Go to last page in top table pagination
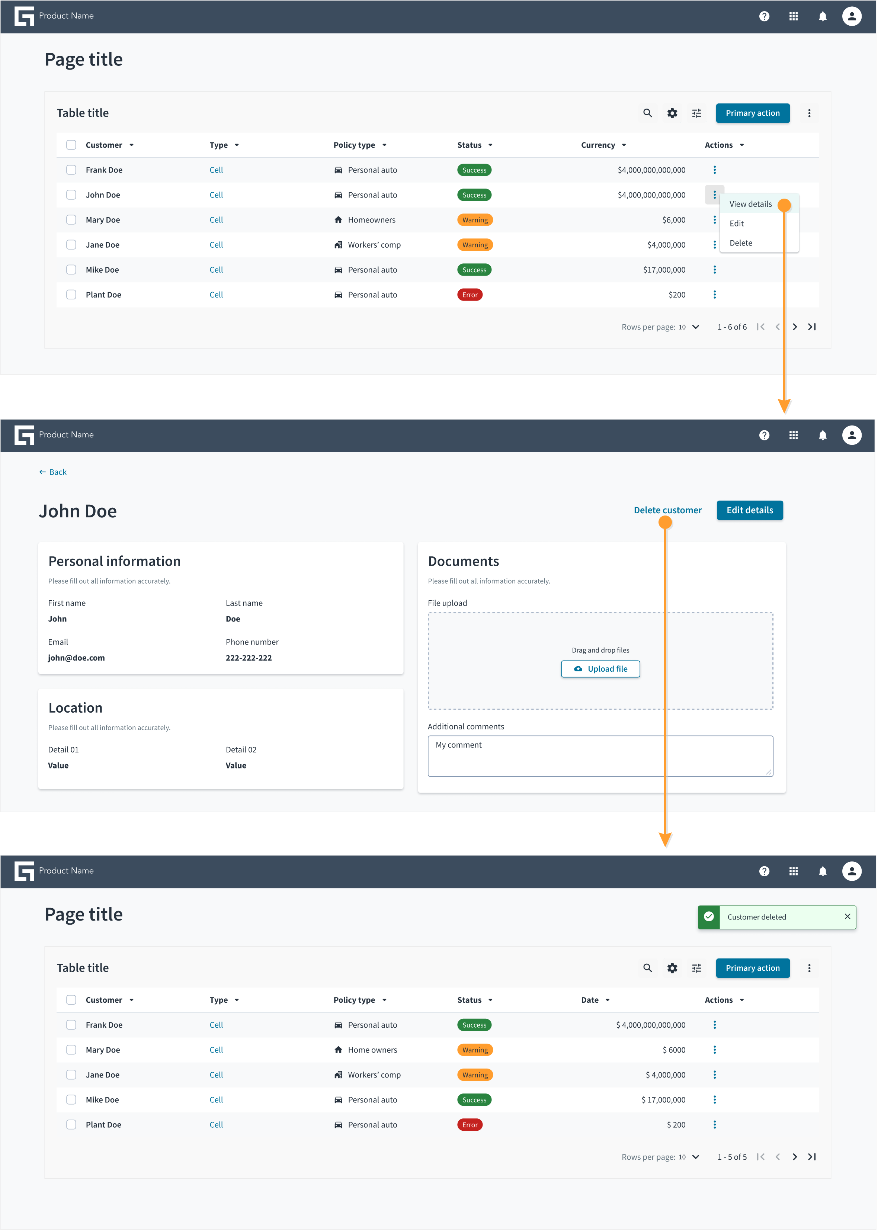Viewport: 878px width, 1230px height. (x=812, y=327)
